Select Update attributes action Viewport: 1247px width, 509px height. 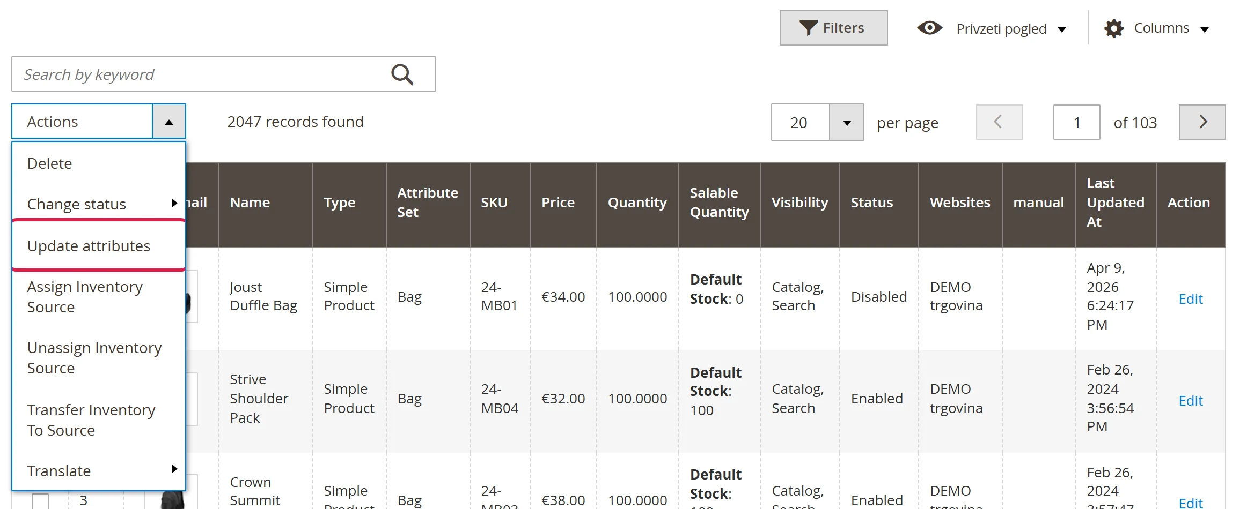pos(99,246)
